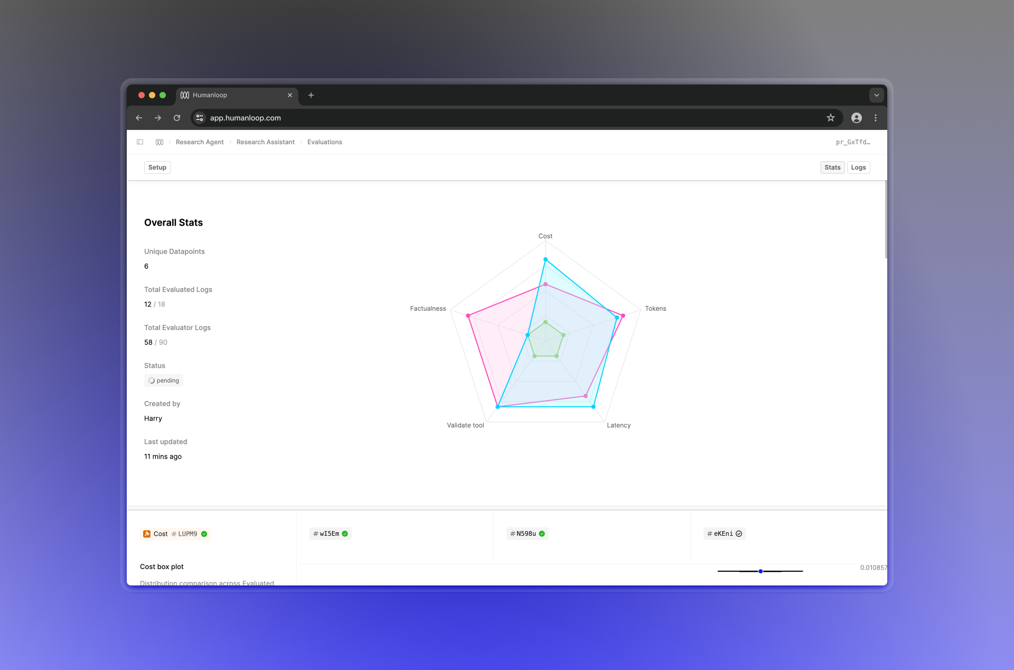Click the pr_GxTfd… ID label

pos(853,142)
